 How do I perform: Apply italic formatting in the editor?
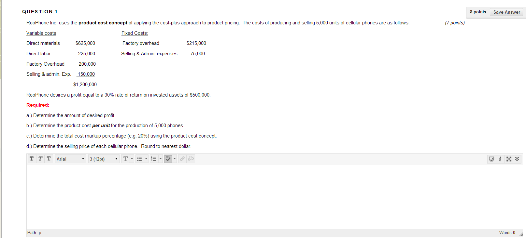40,159
